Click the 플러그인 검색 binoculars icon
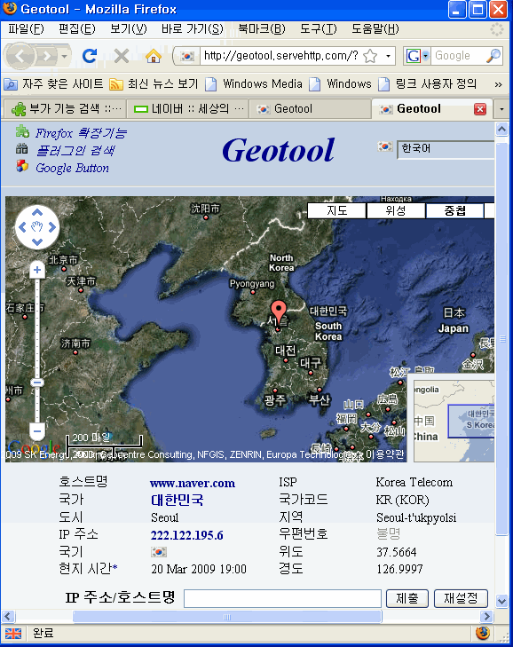Image resolution: width=513 pixels, height=647 pixels. (x=22, y=148)
